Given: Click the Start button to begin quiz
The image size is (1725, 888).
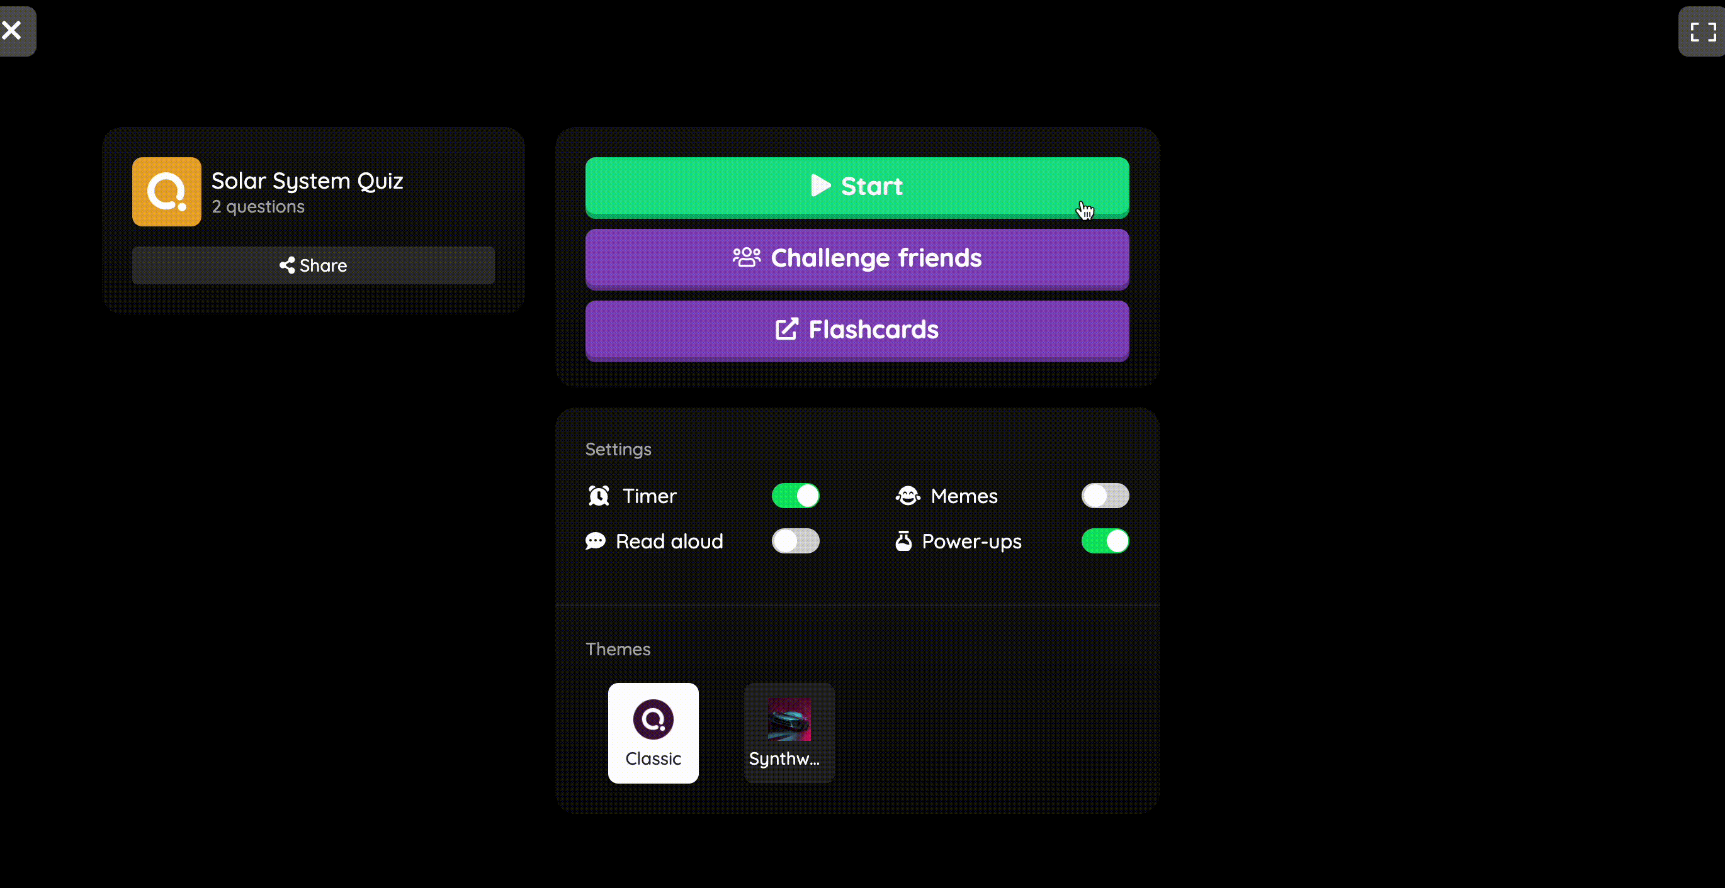Looking at the screenshot, I should point(857,186).
